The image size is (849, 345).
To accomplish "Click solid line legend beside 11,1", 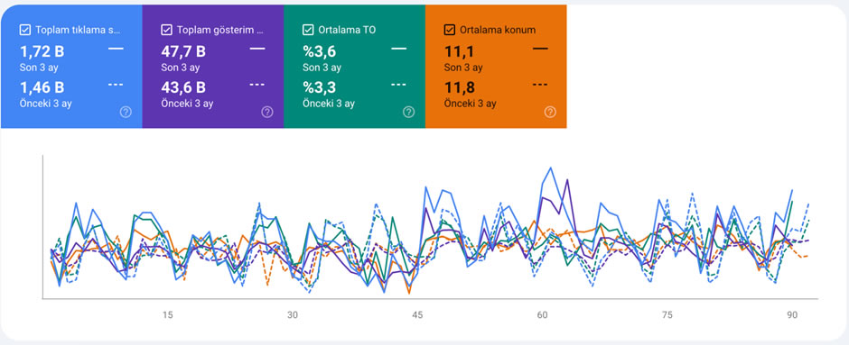I will point(540,49).
